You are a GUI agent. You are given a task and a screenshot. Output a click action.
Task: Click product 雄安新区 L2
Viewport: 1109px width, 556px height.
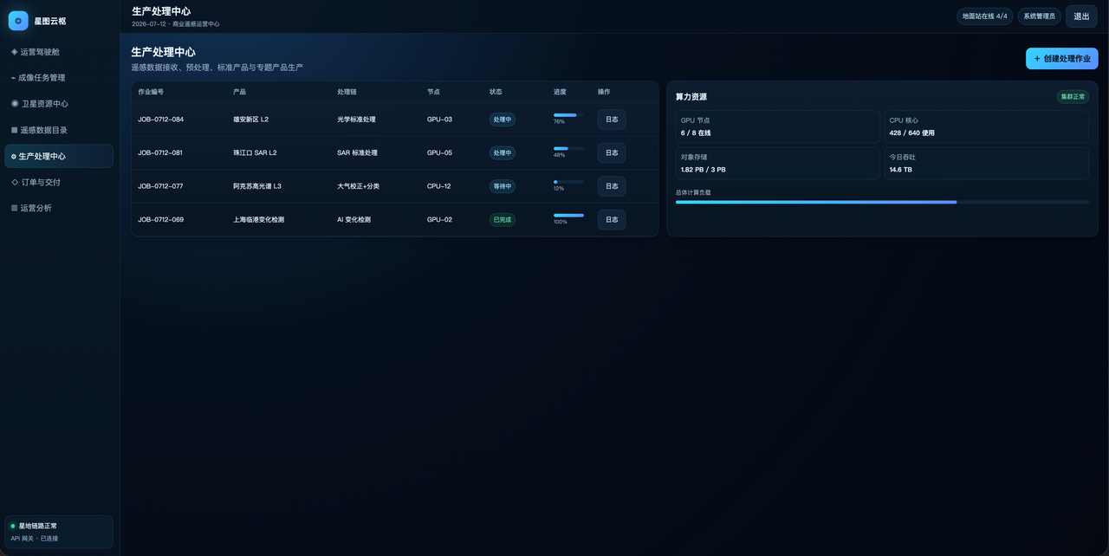(250, 120)
